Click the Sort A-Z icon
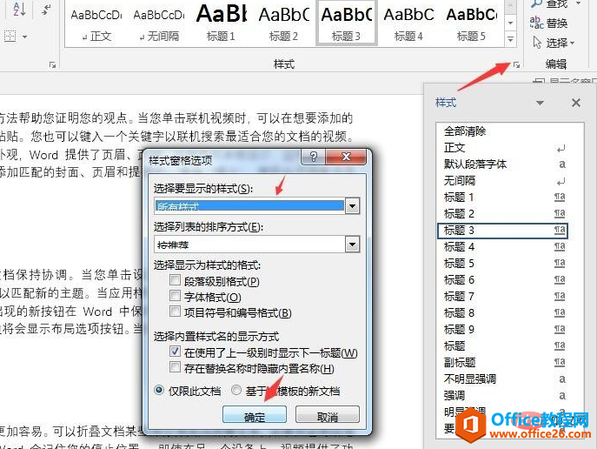 pyautogui.click(x=19, y=9)
